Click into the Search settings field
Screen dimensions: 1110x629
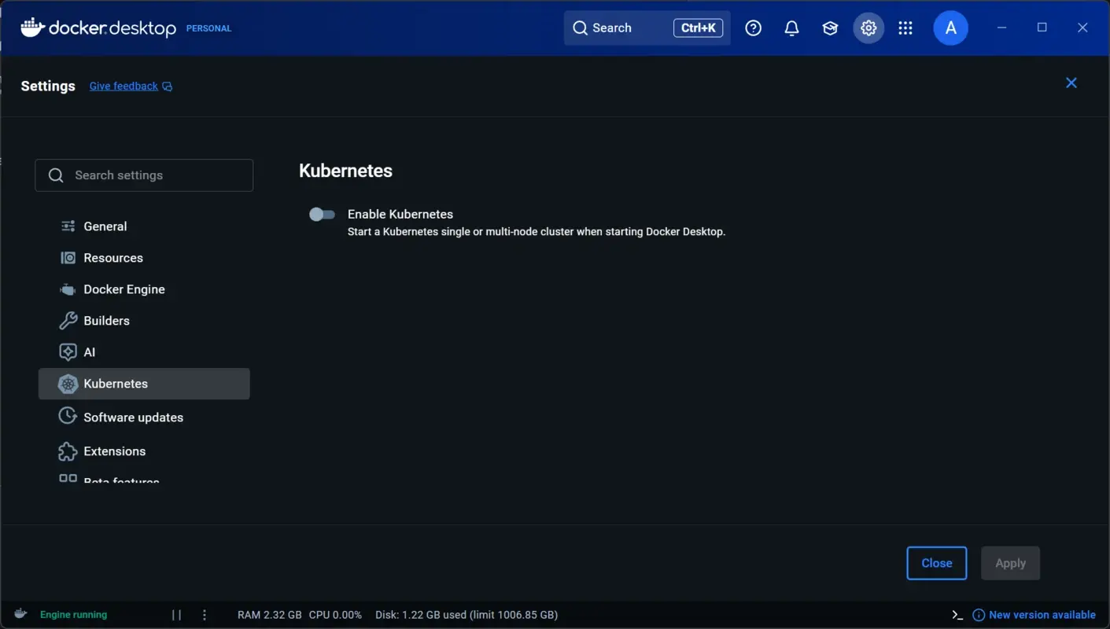coord(144,175)
